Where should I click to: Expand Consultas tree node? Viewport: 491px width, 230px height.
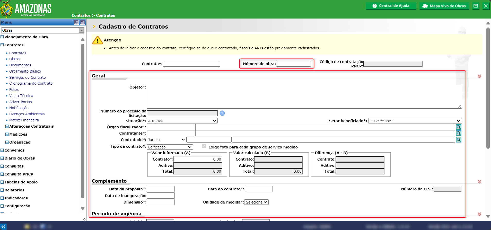2,166
